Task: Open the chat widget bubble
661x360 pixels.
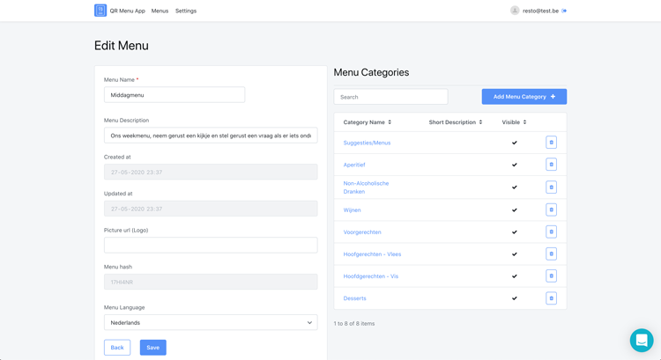Action: 641,340
